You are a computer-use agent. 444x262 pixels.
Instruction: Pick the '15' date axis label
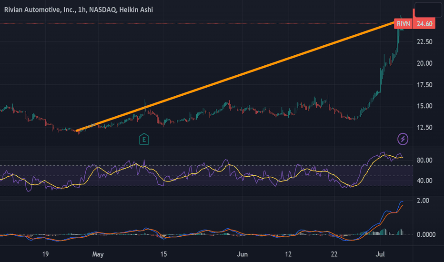(164, 254)
